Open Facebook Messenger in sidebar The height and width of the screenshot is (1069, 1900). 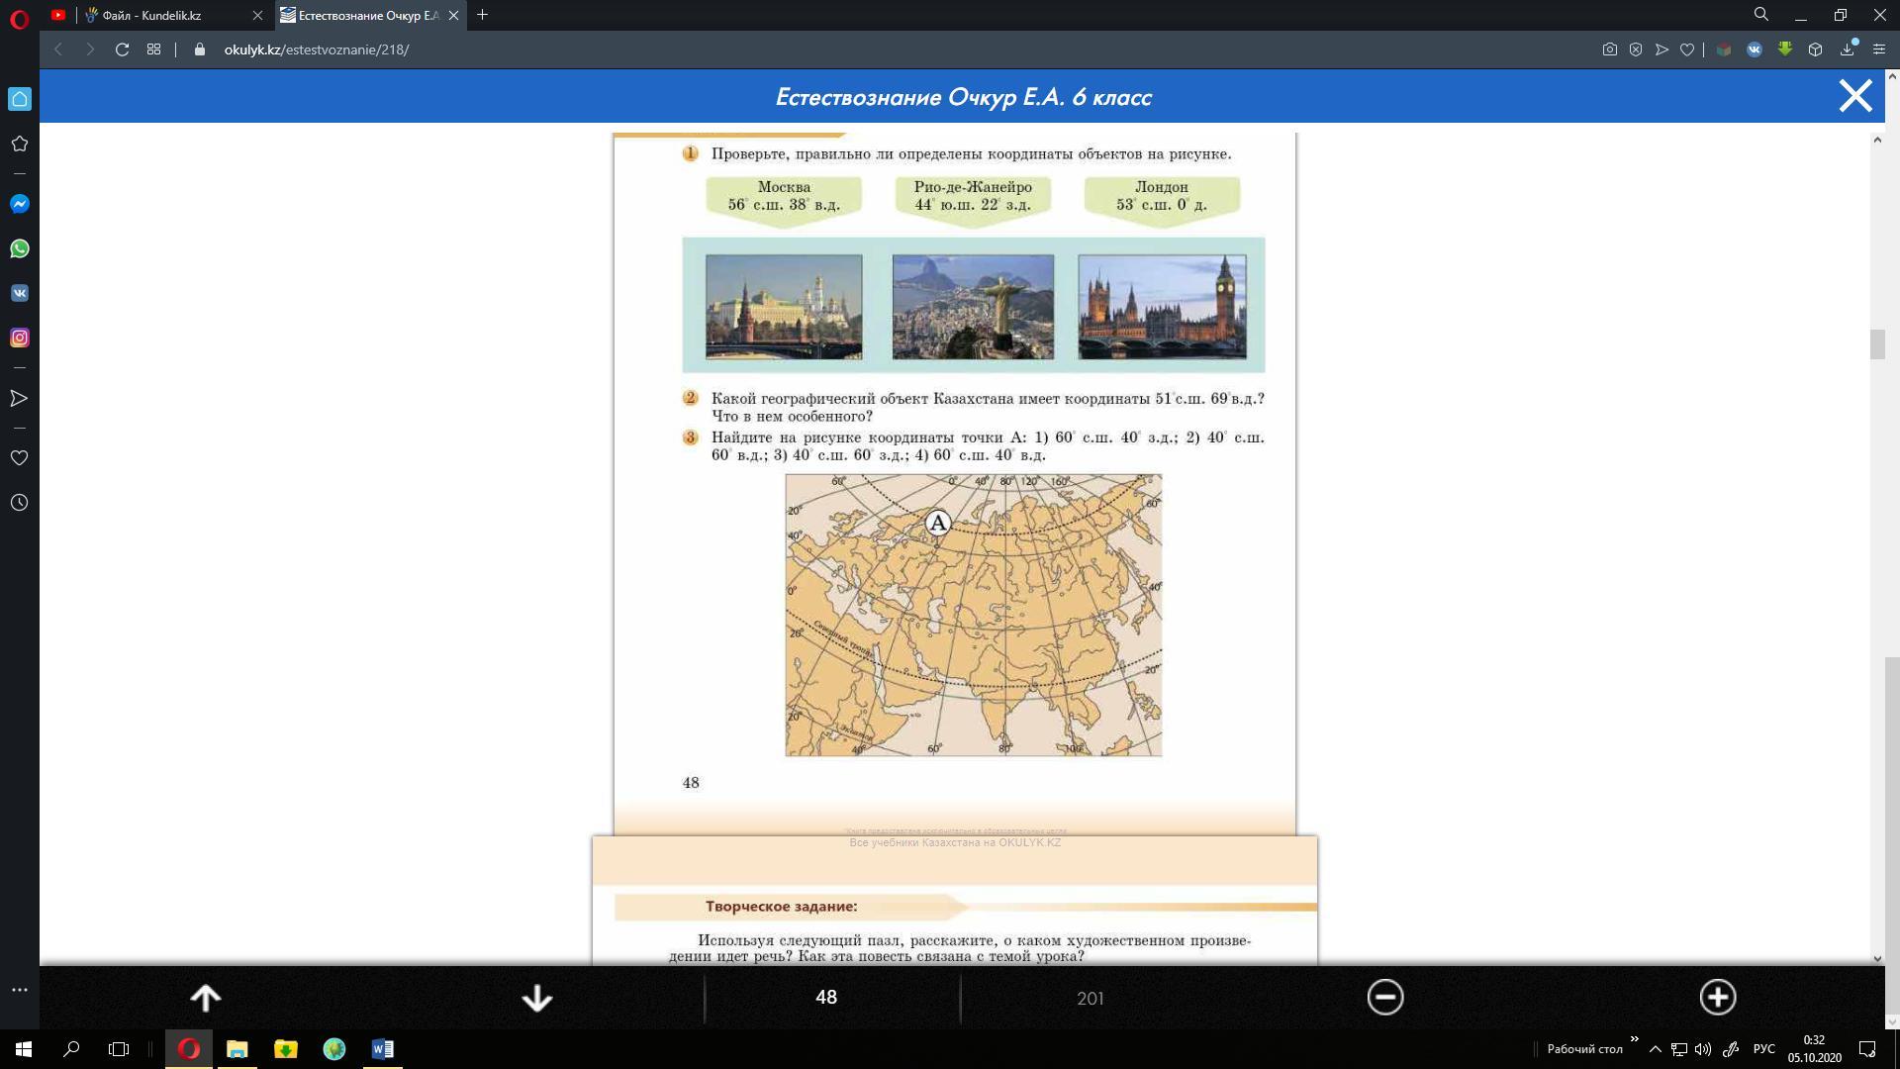click(20, 204)
